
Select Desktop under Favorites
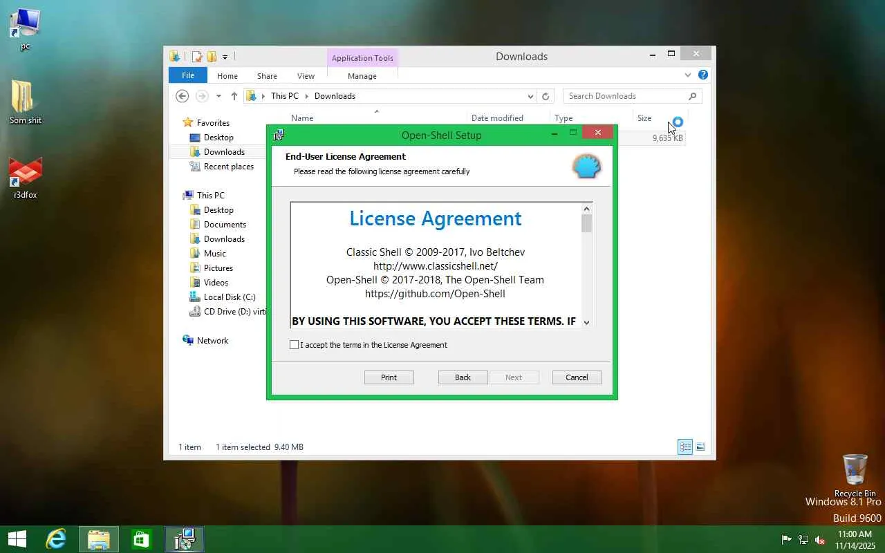point(218,138)
